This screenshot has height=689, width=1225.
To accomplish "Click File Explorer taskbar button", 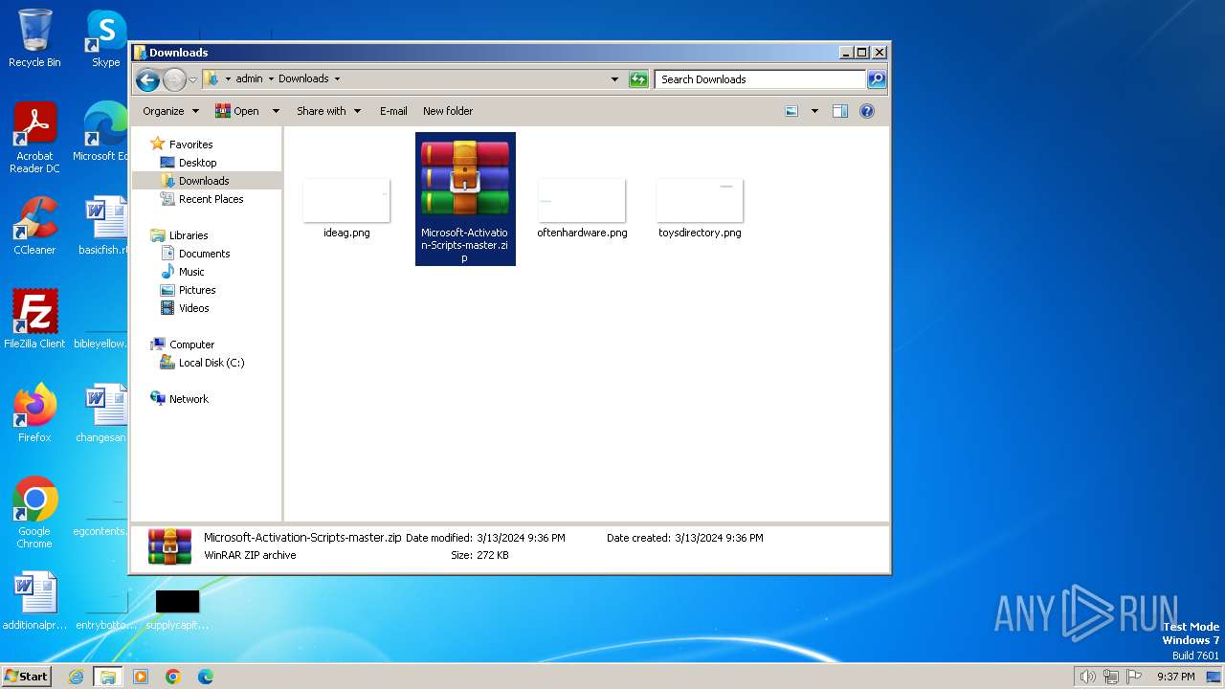I will tap(107, 677).
